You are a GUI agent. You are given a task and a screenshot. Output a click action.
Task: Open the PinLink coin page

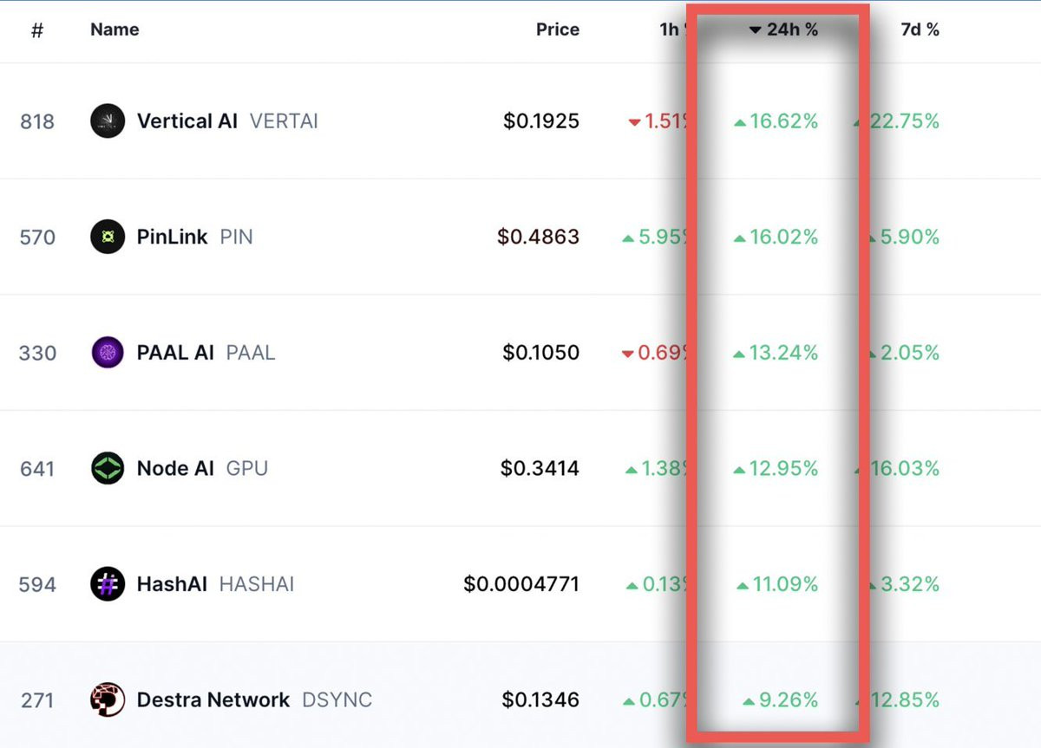pos(173,237)
